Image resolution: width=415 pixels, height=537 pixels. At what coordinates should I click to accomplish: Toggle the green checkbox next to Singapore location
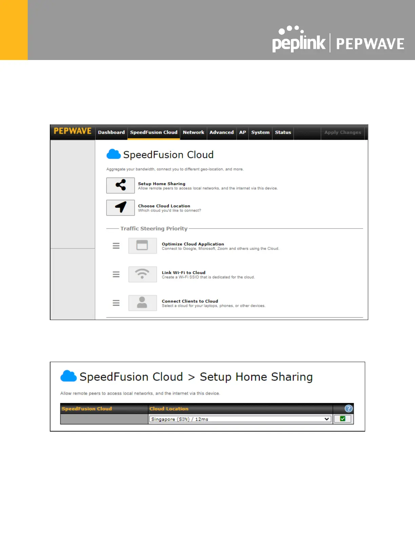pyautogui.click(x=343, y=419)
